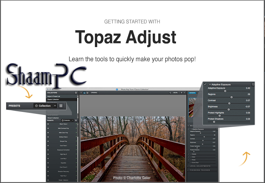This screenshot has width=265, height=183.
Task: Click the Original button
Action: tap(94, 93)
